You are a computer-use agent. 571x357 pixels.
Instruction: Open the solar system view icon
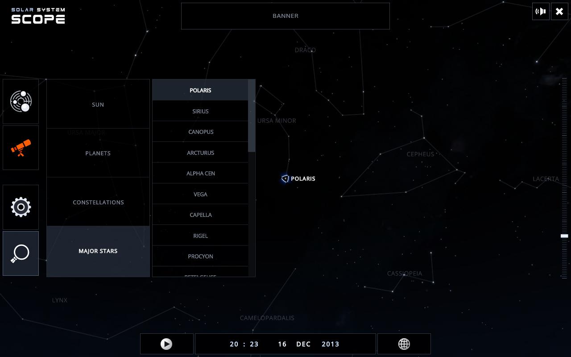pyautogui.click(x=21, y=101)
